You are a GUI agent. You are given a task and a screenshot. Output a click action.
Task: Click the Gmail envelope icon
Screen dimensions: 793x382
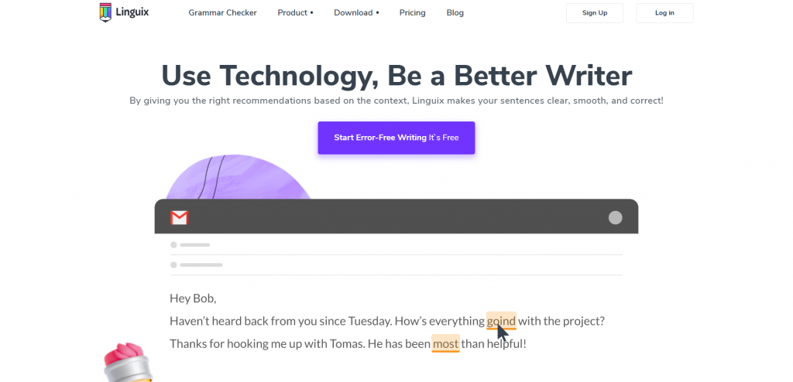coord(179,218)
